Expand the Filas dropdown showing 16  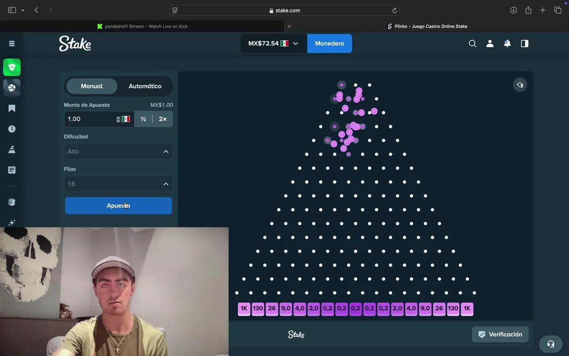119,184
